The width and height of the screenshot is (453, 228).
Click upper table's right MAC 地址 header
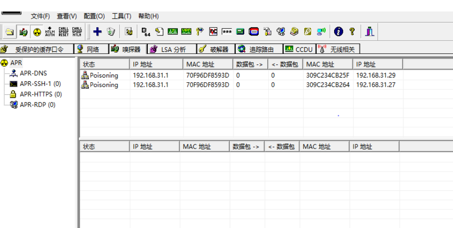(328, 64)
